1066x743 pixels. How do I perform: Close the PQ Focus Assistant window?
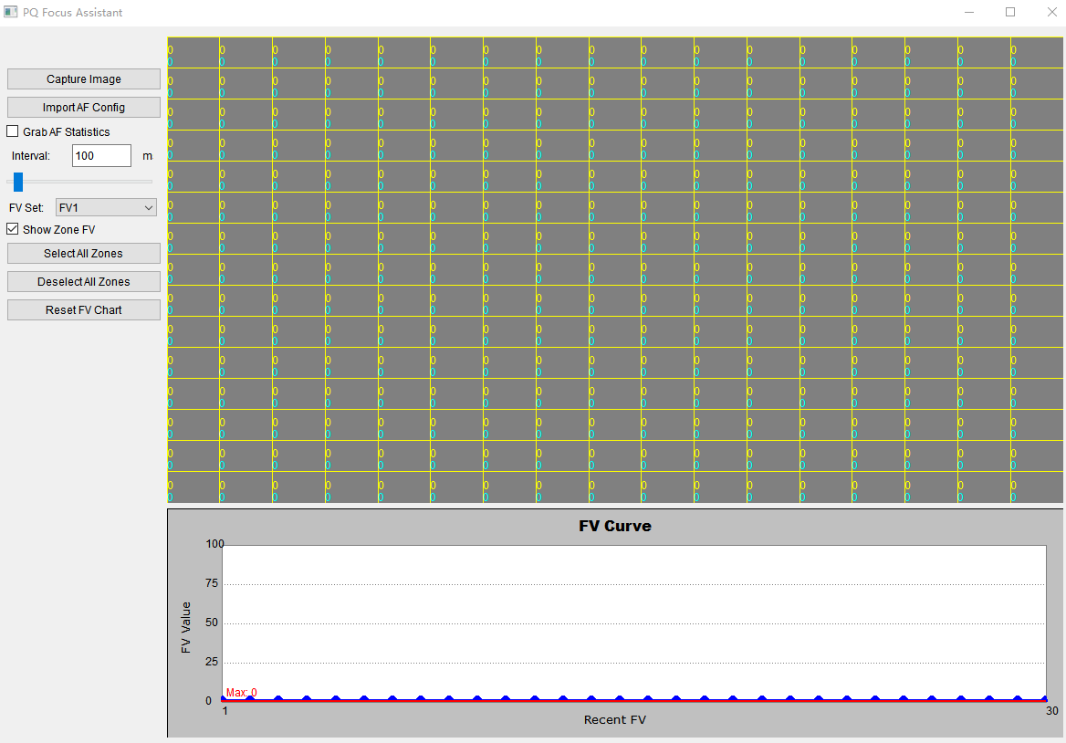pos(1050,13)
